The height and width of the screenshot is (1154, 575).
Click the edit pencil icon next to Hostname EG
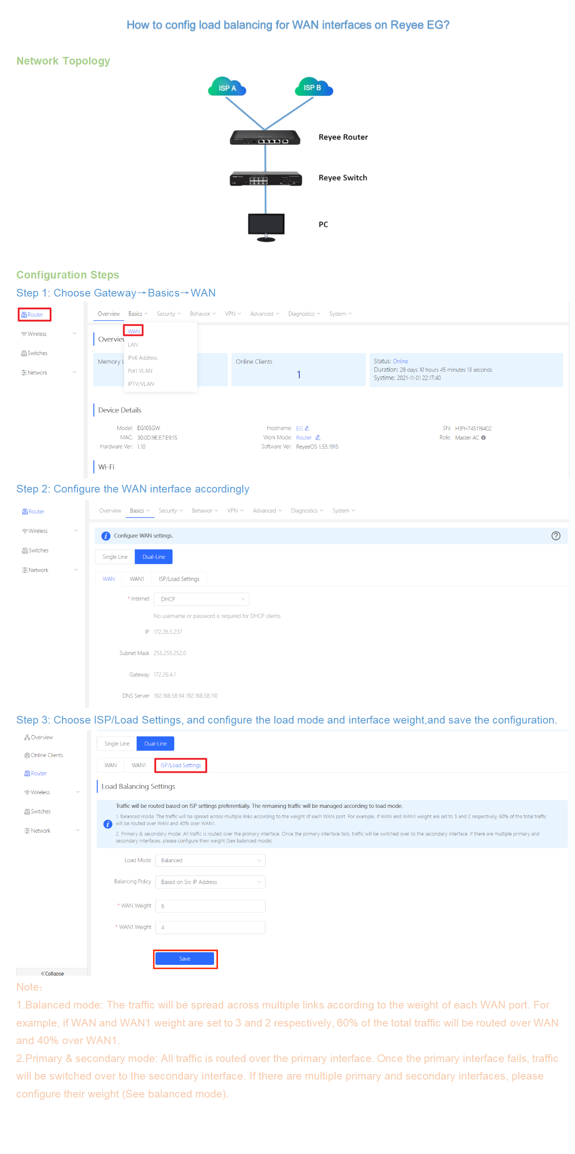pyautogui.click(x=307, y=428)
